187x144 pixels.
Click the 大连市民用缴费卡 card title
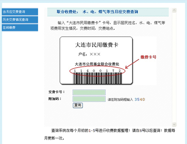[96, 45]
